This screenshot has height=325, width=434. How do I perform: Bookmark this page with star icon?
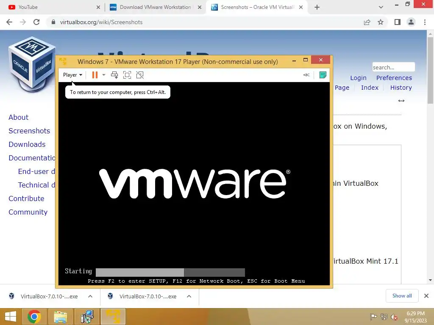381,22
